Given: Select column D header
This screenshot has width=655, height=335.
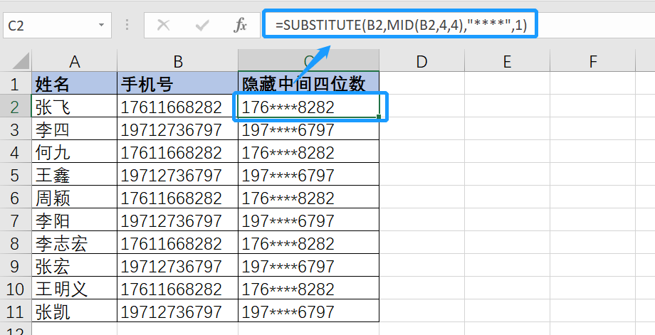Looking at the screenshot, I should tap(421, 61).
